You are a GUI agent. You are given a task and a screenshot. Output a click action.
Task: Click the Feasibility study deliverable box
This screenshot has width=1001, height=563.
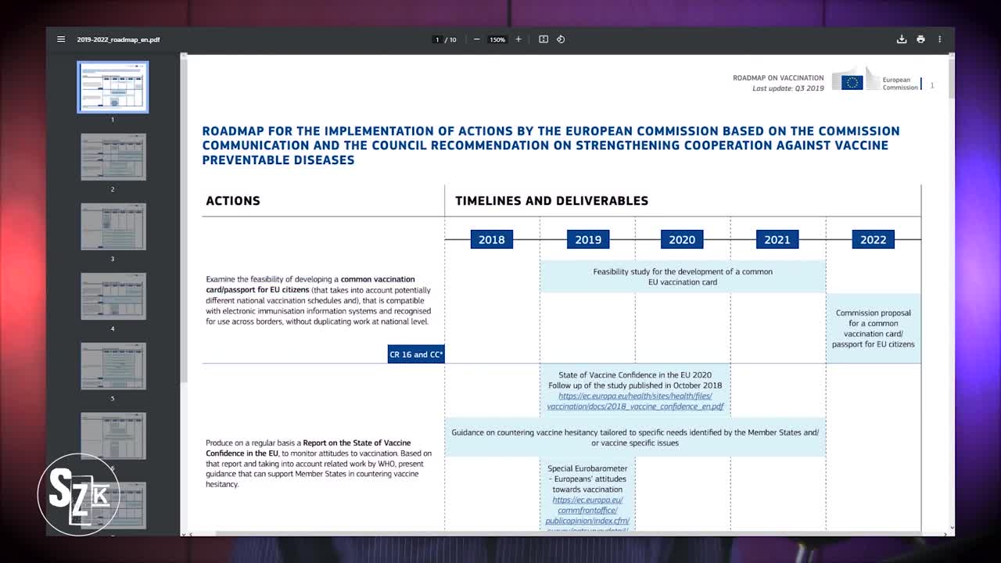point(683,277)
